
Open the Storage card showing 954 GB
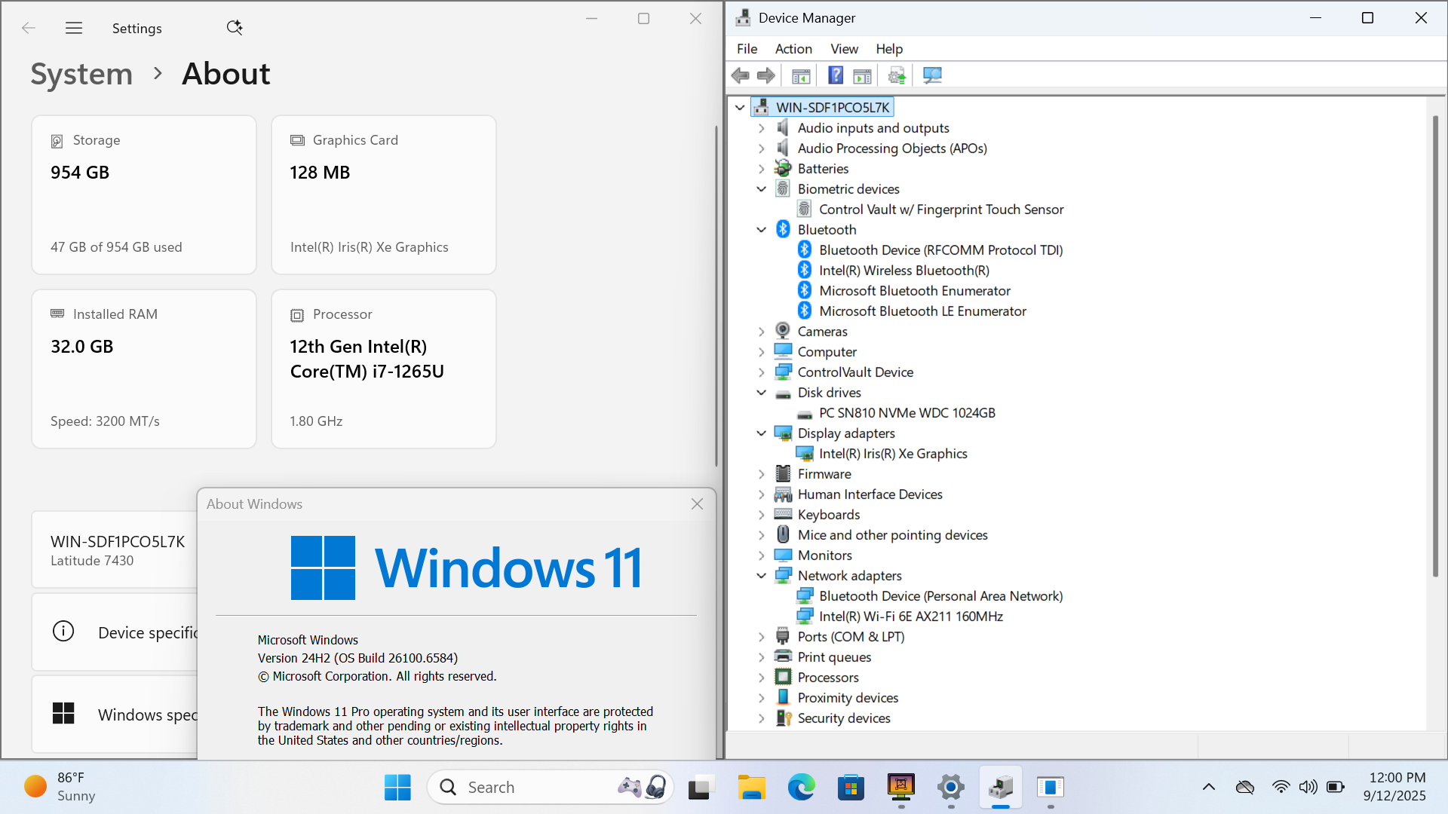coord(144,195)
